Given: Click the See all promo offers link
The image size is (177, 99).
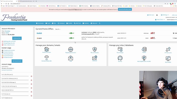Looking at the screenshot, I should pyautogui.click(x=58, y=29).
